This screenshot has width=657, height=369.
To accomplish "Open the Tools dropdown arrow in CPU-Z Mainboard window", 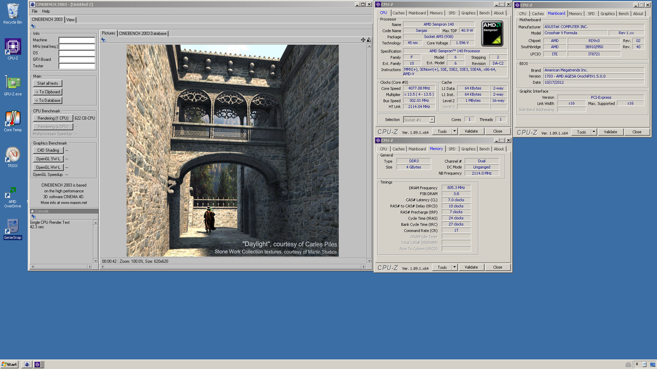I will (594, 132).
